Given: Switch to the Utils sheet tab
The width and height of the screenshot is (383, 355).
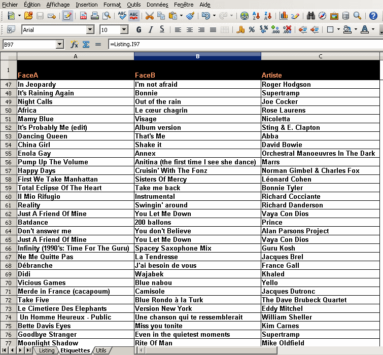Looking at the screenshot, I should point(101,350).
